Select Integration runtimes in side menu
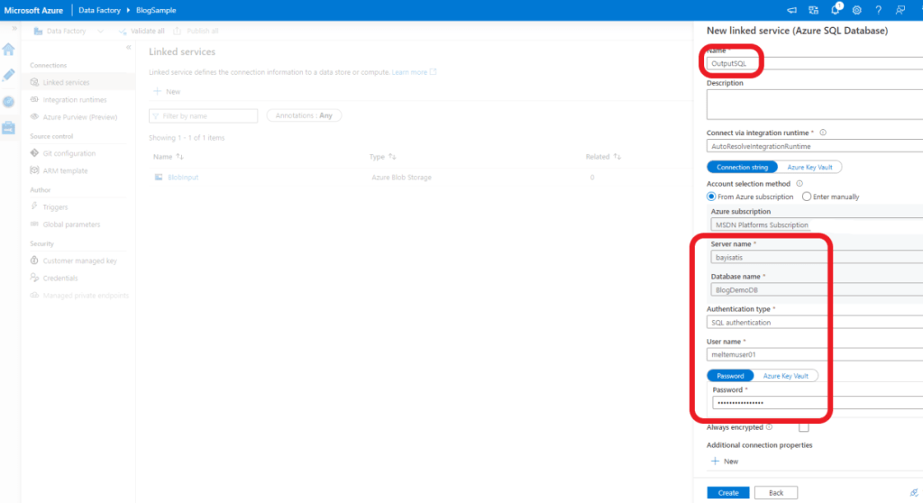923x503 pixels. (74, 100)
